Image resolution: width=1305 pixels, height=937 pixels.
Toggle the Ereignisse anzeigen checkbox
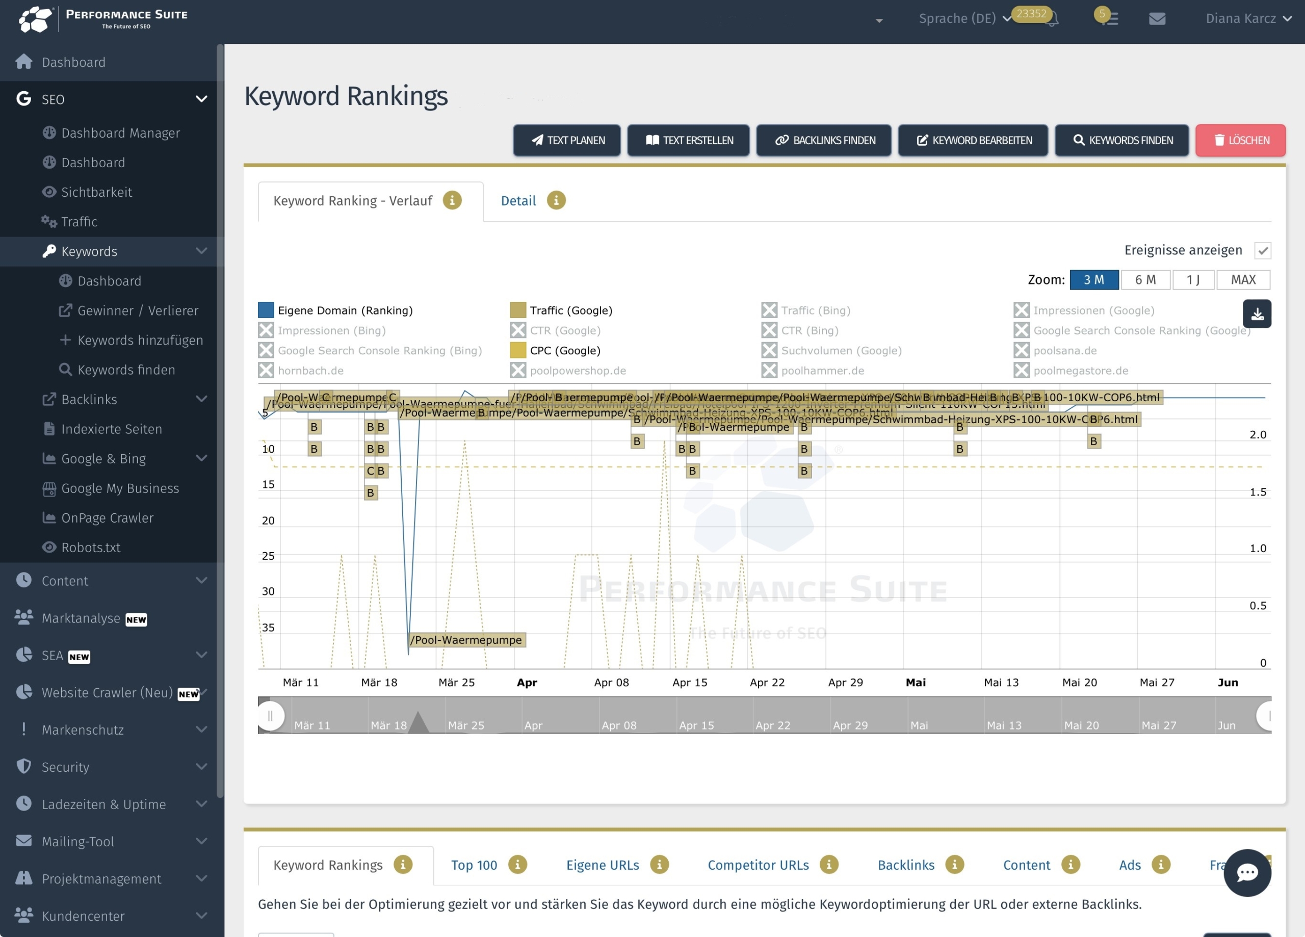point(1262,250)
